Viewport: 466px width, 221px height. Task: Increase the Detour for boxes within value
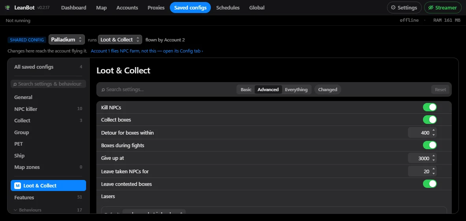434,130
